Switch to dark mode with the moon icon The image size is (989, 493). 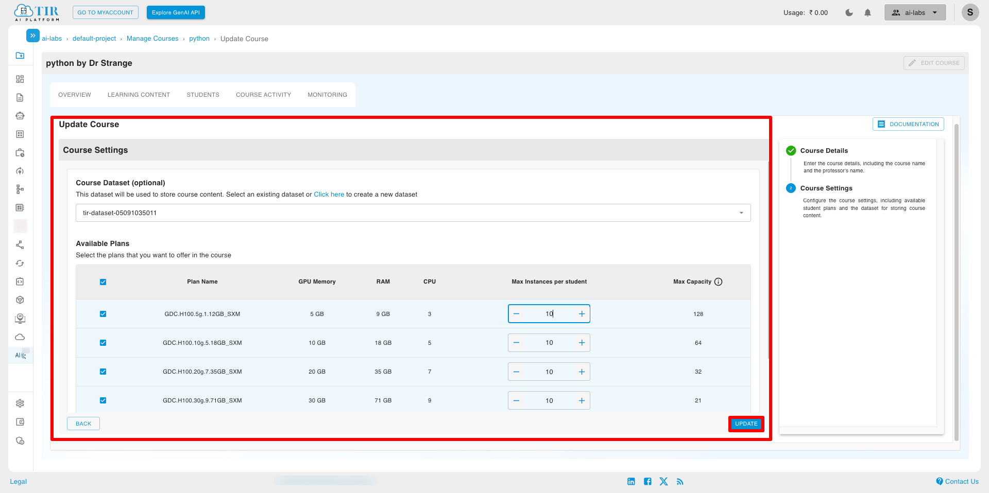(x=849, y=13)
